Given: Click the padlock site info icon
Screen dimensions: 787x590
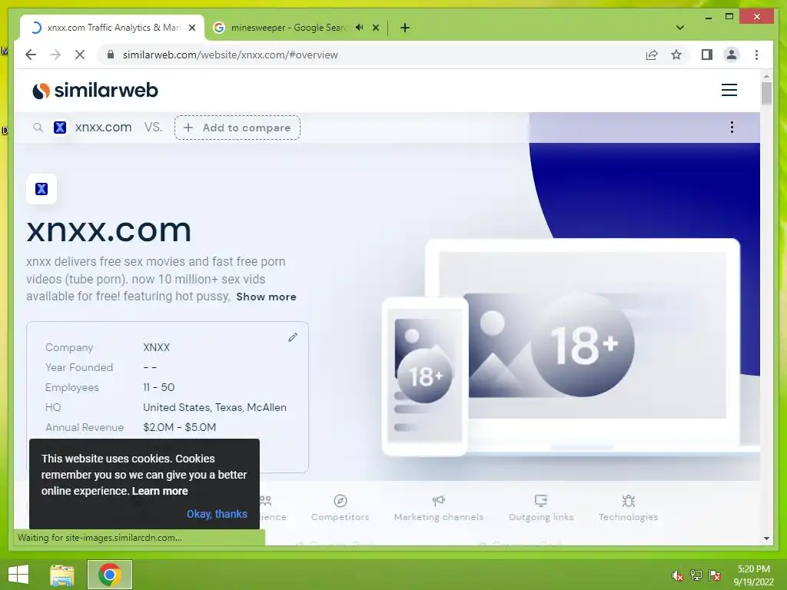Looking at the screenshot, I should coord(111,55).
